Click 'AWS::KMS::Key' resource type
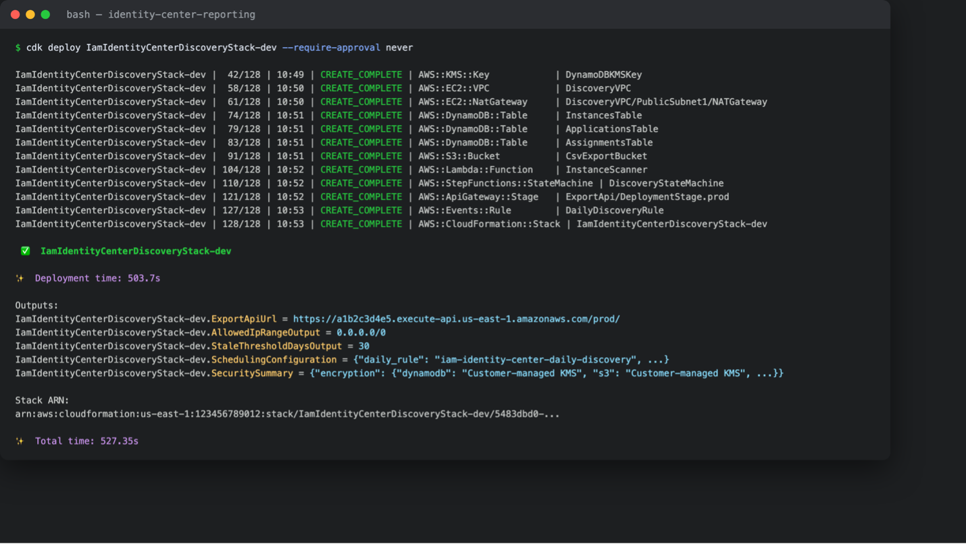This screenshot has height=546, width=966. (x=454, y=75)
